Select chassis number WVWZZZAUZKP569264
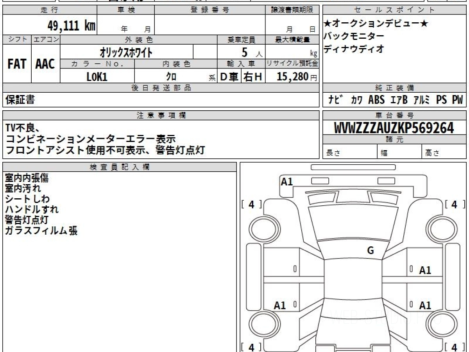 (394, 128)
